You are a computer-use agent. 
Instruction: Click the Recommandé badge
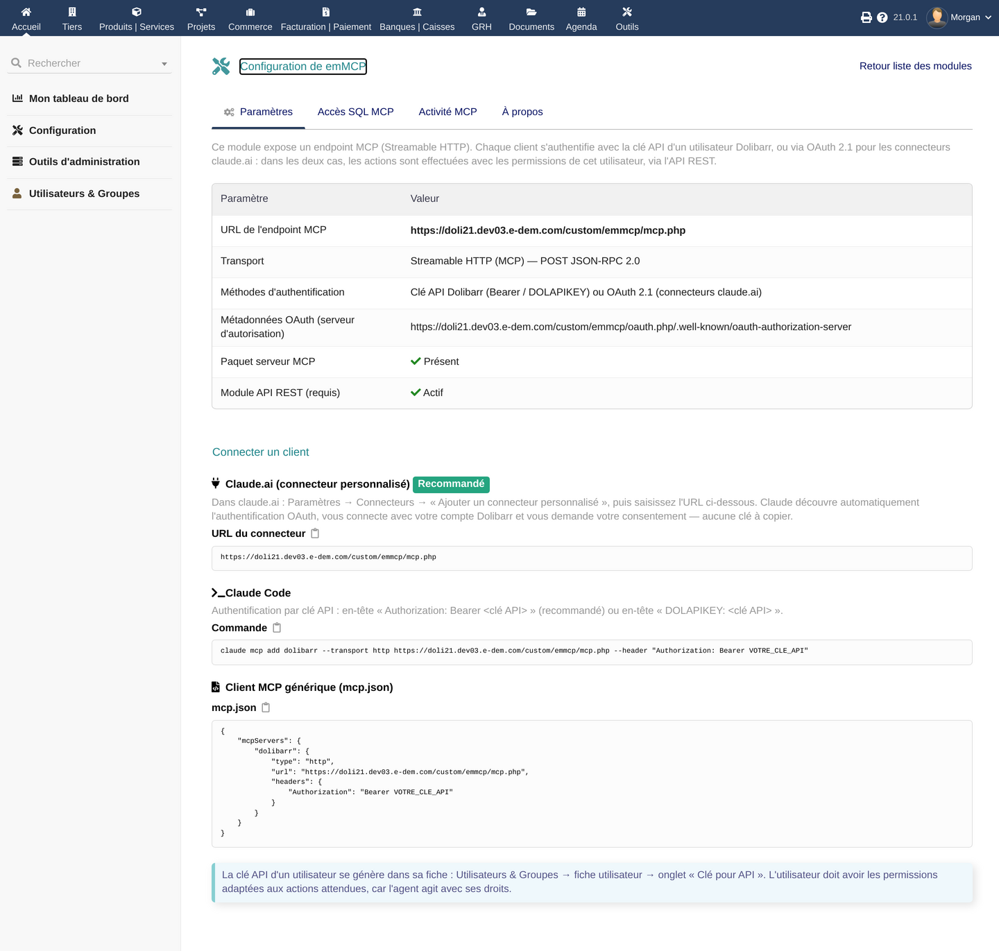pyautogui.click(x=451, y=484)
